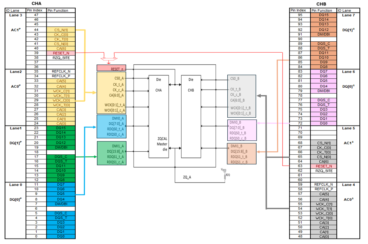Select DQ15 cell at pin index 95

[x=324, y=15]
